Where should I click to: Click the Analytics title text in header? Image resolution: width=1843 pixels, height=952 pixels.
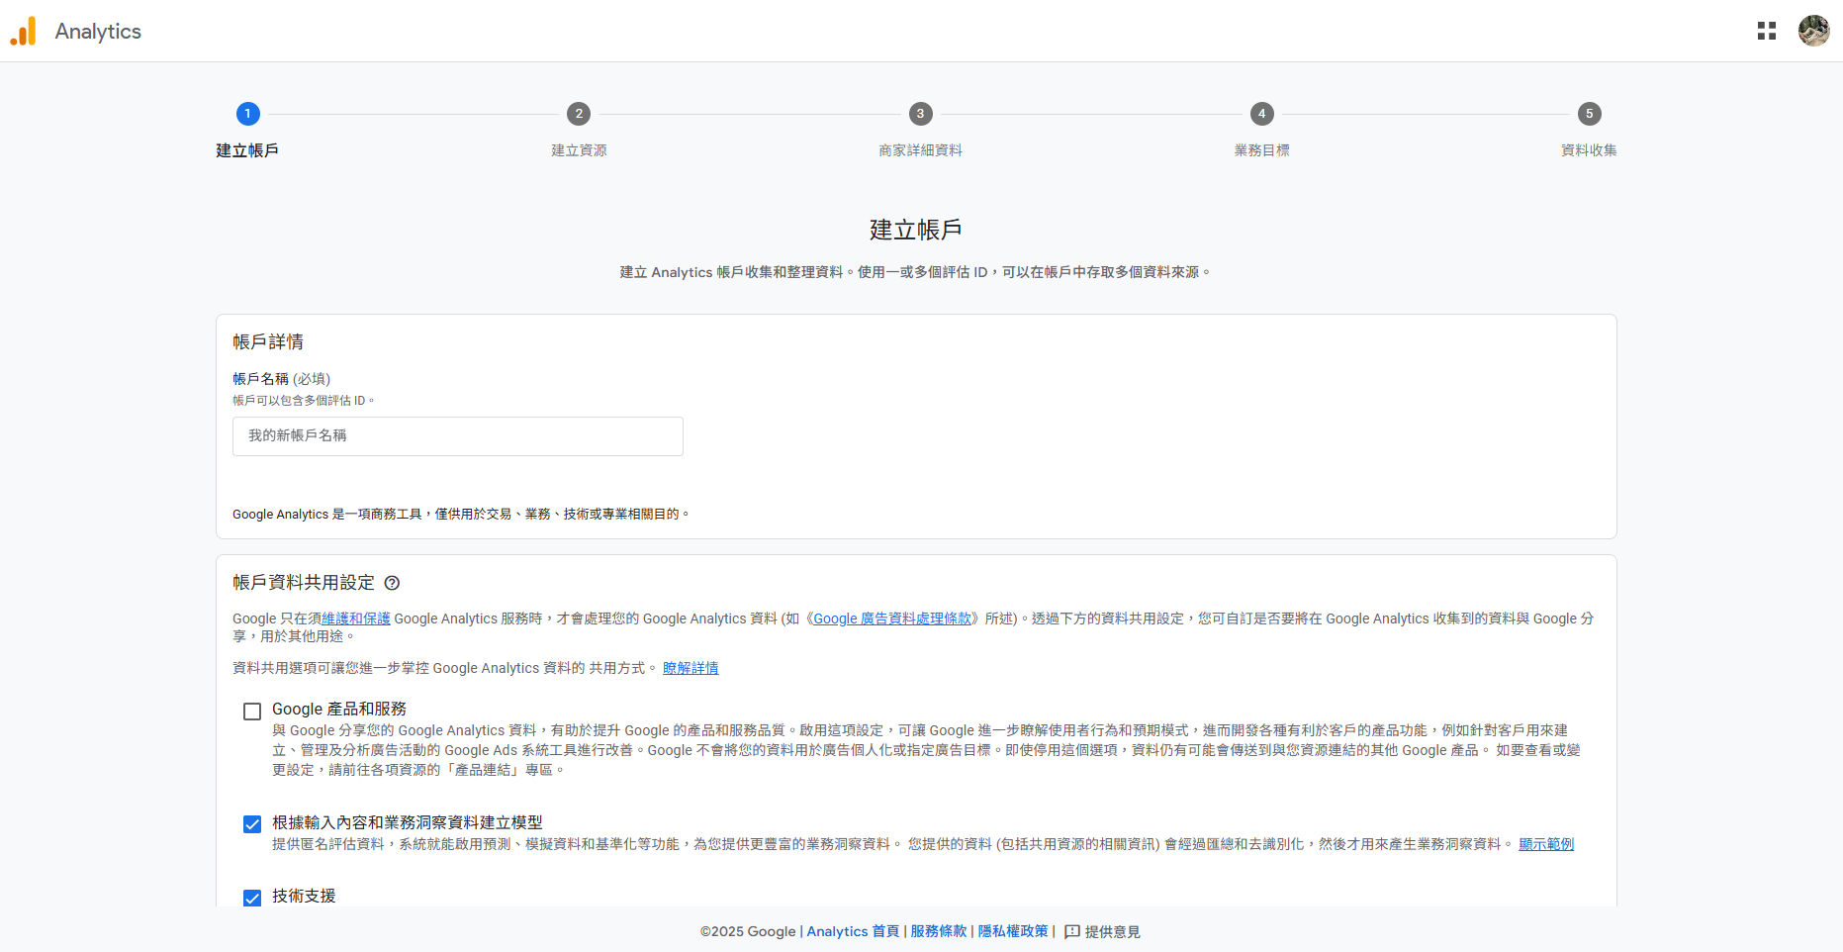(x=98, y=31)
